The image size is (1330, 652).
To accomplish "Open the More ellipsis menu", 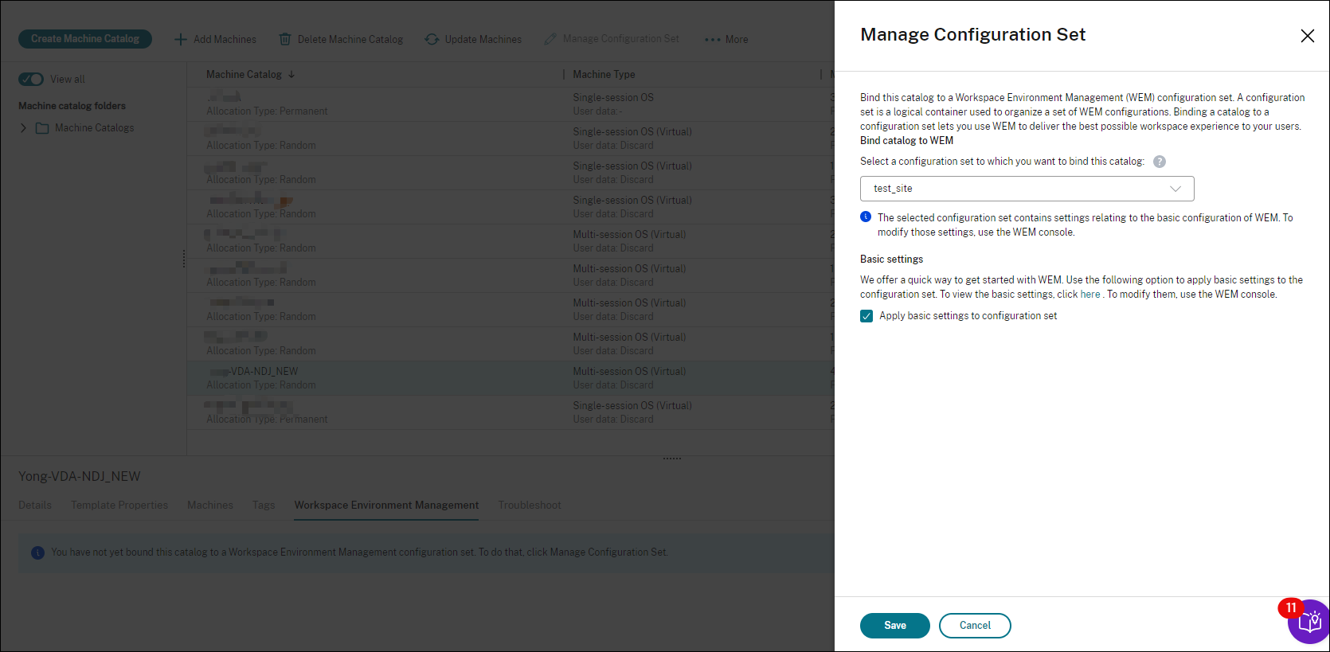I will pos(712,39).
